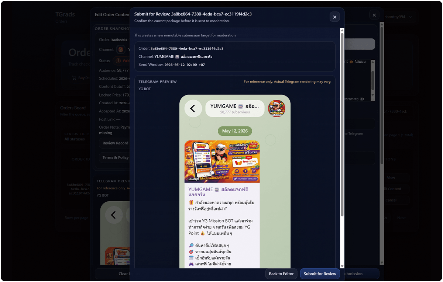Click the calendar emoji bullet
443x282 pixels.
point(191,258)
